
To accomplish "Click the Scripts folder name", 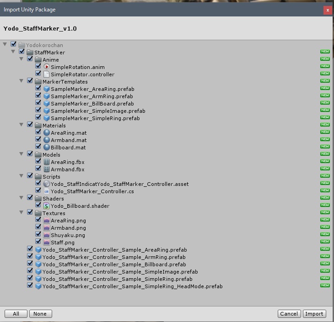I will [51, 177].
